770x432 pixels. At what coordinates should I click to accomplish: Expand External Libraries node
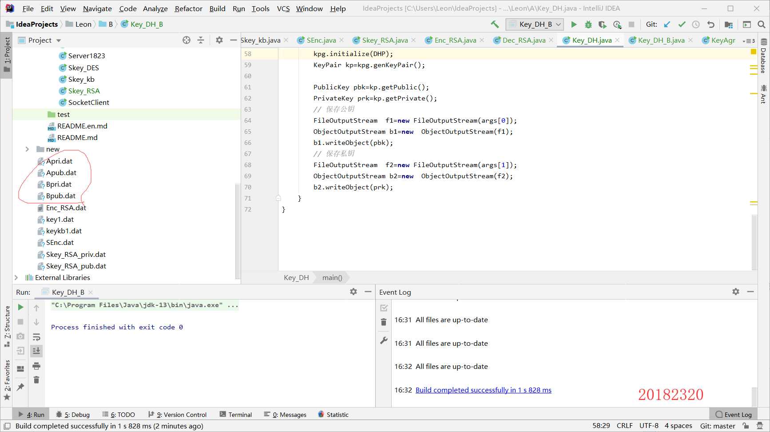tap(16, 277)
